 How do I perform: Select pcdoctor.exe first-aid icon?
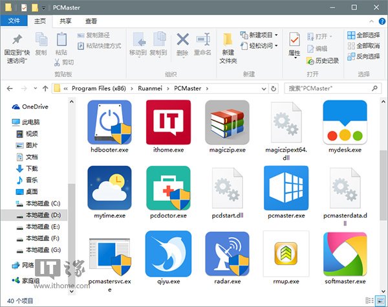(x=168, y=188)
